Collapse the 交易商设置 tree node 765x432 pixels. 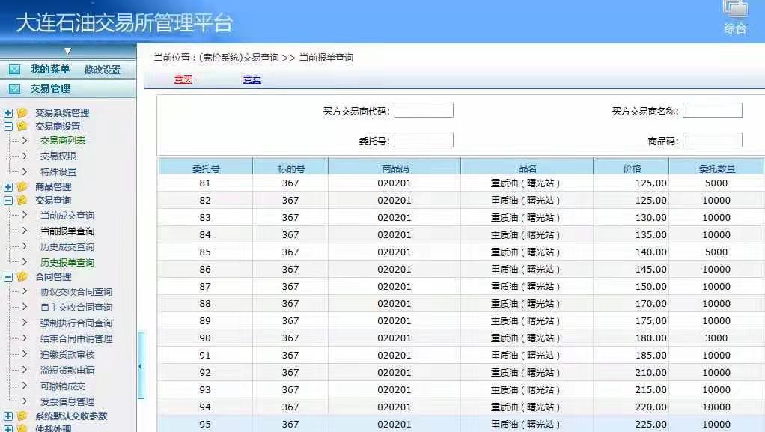tap(8, 127)
